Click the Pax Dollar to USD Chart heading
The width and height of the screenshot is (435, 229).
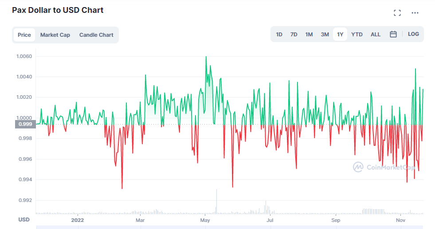[x=58, y=10]
